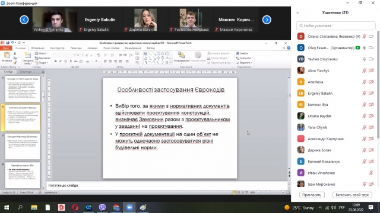The height and width of the screenshot is (213, 380).
Task: Select slide 7 thumbnail in slides pane
Action: (x=23, y=147)
